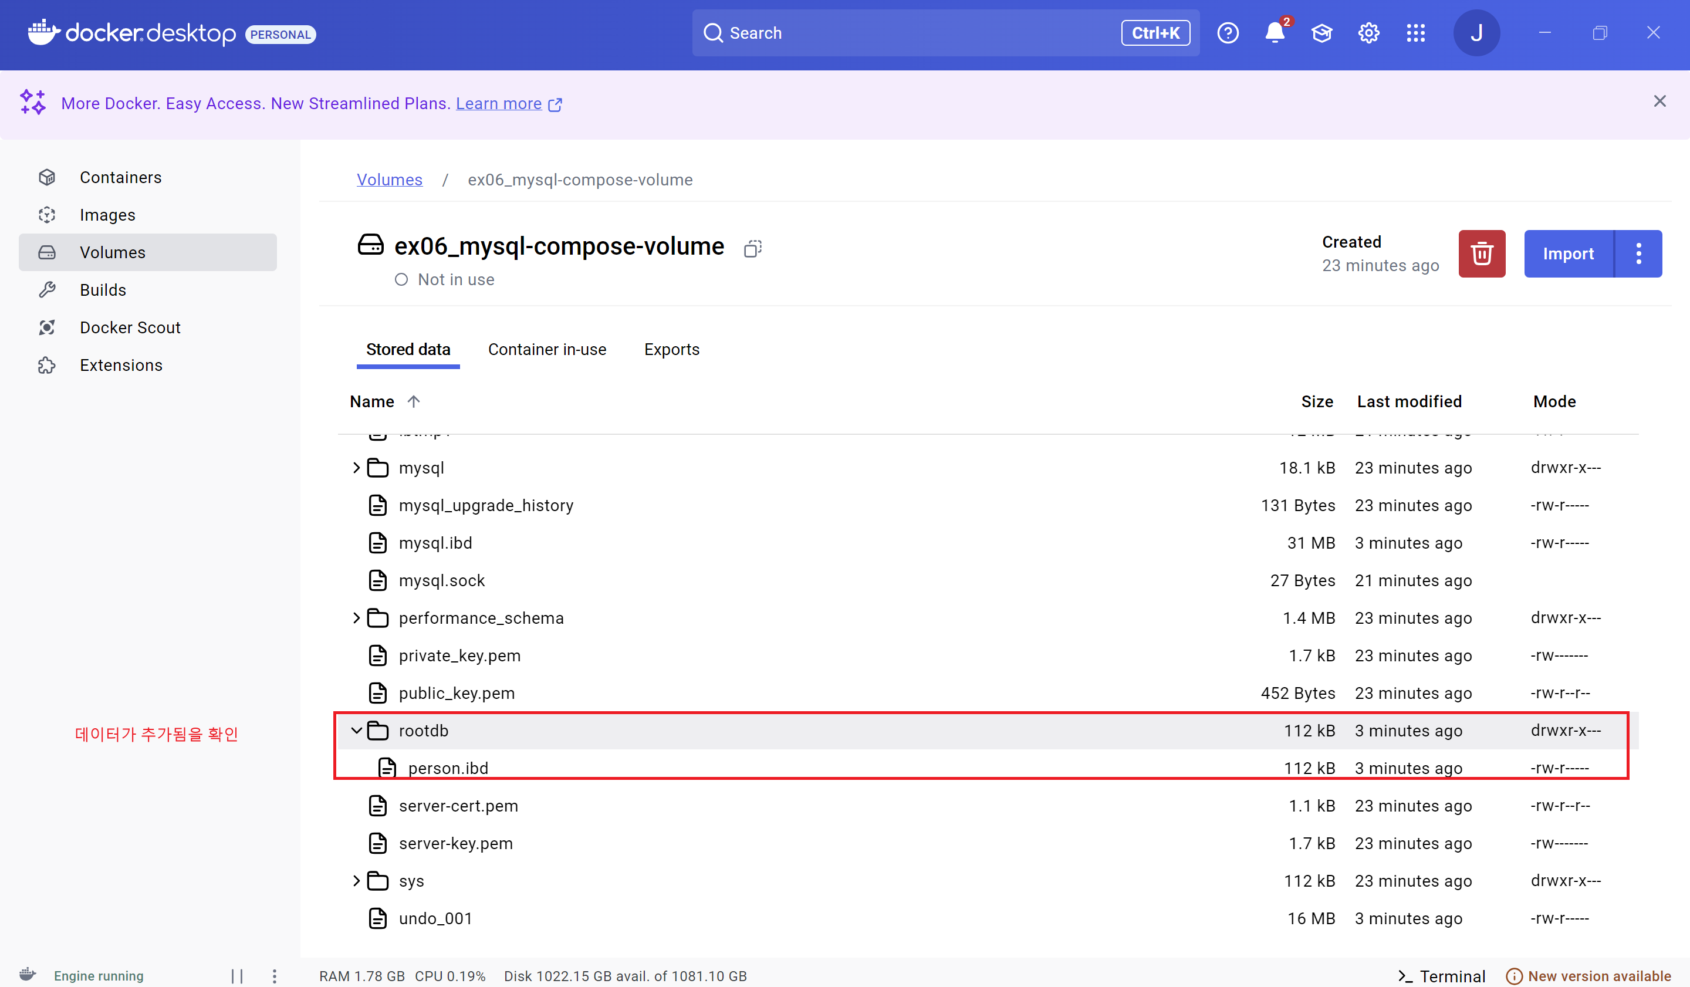Copy volume name with the copy icon
1690x987 pixels.
click(752, 249)
